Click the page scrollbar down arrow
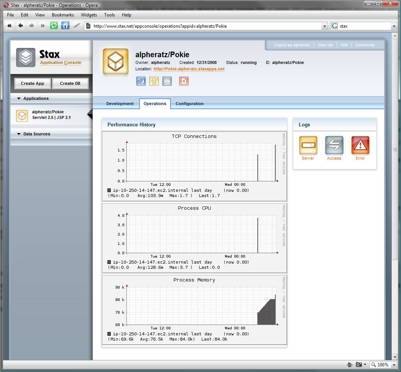This screenshot has height=372, width=401. [395, 357]
